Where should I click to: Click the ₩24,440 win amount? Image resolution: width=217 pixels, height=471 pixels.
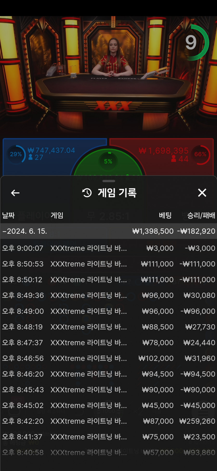[199, 343]
